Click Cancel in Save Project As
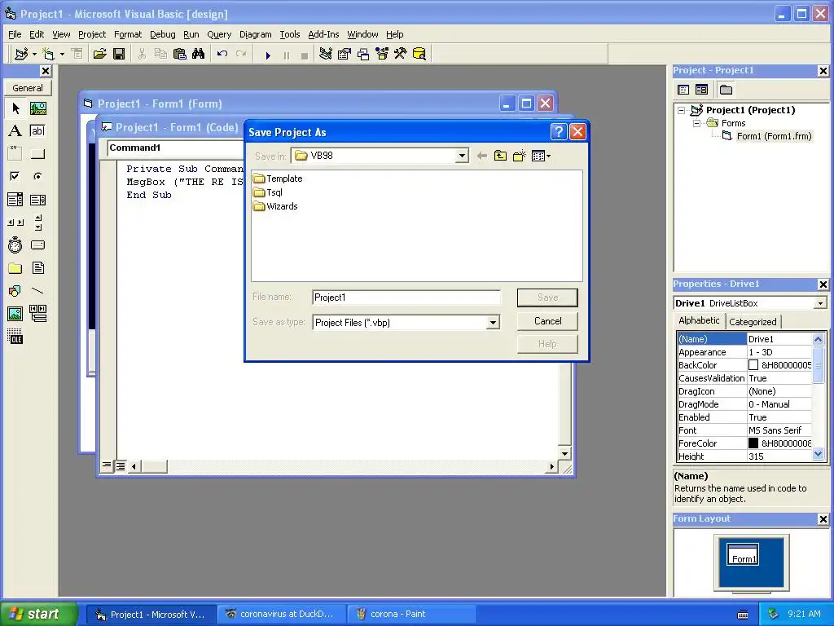Viewport: 834px width, 626px height. (x=547, y=321)
